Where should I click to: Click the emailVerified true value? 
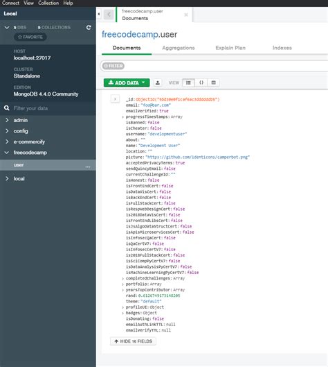[164, 111]
